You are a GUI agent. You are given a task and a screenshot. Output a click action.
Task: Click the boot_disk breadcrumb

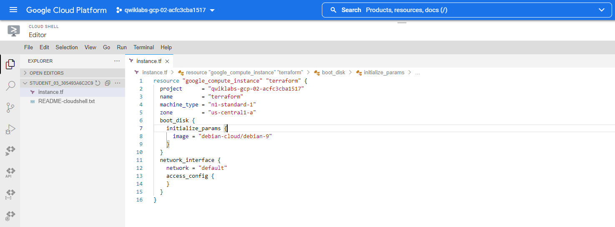(x=334, y=73)
